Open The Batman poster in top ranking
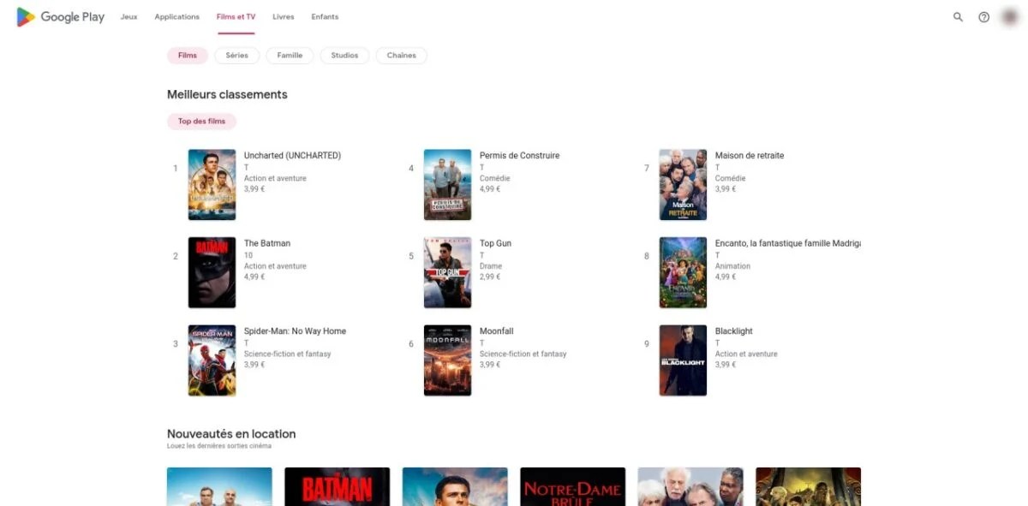 [212, 272]
